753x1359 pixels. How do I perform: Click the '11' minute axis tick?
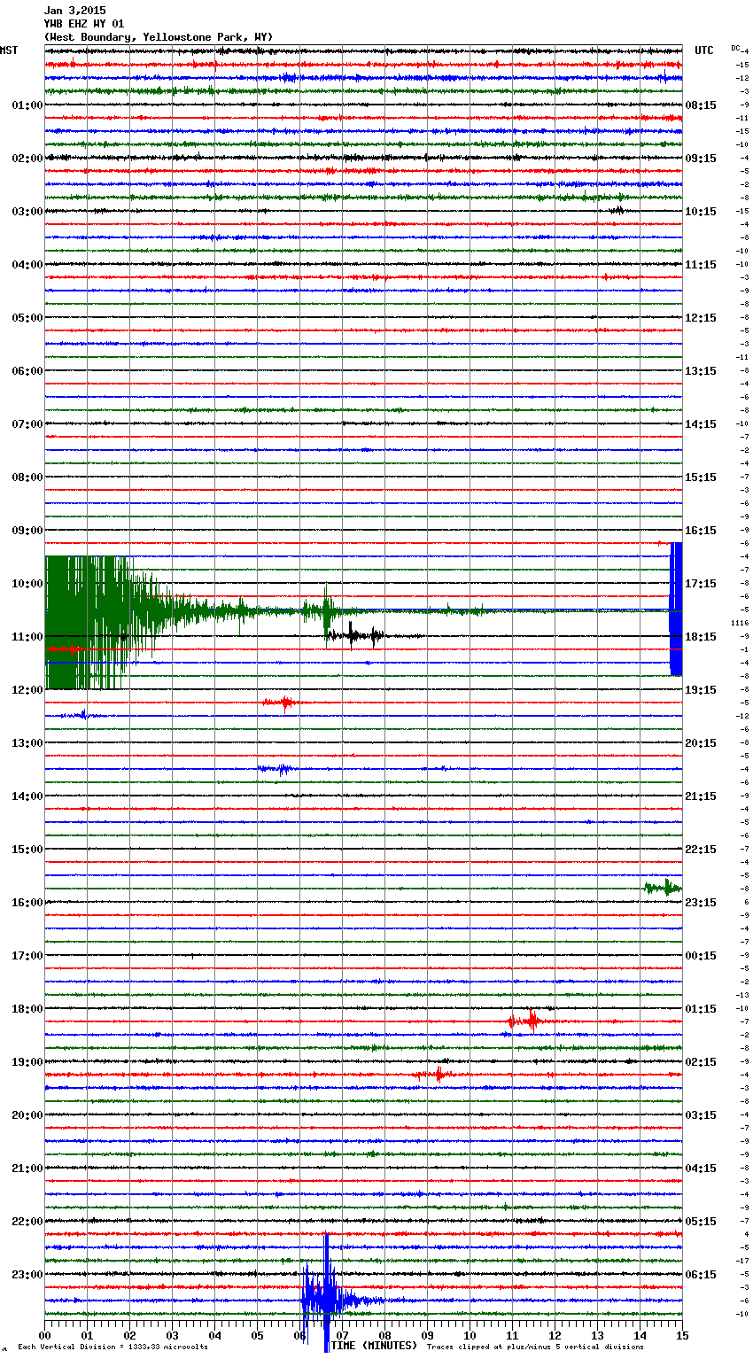point(513,1335)
